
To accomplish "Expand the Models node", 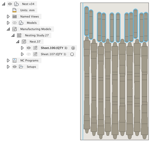I will pos(8,23).
